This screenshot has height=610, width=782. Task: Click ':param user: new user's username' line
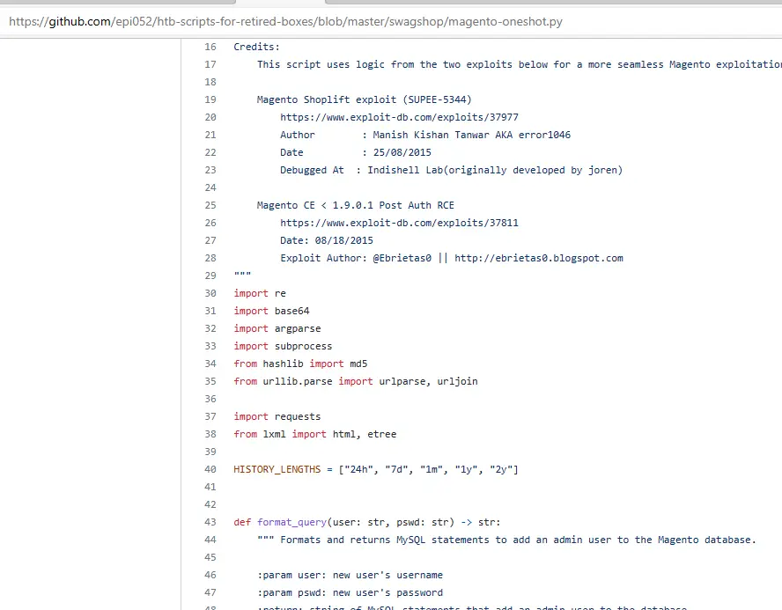coord(350,575)
